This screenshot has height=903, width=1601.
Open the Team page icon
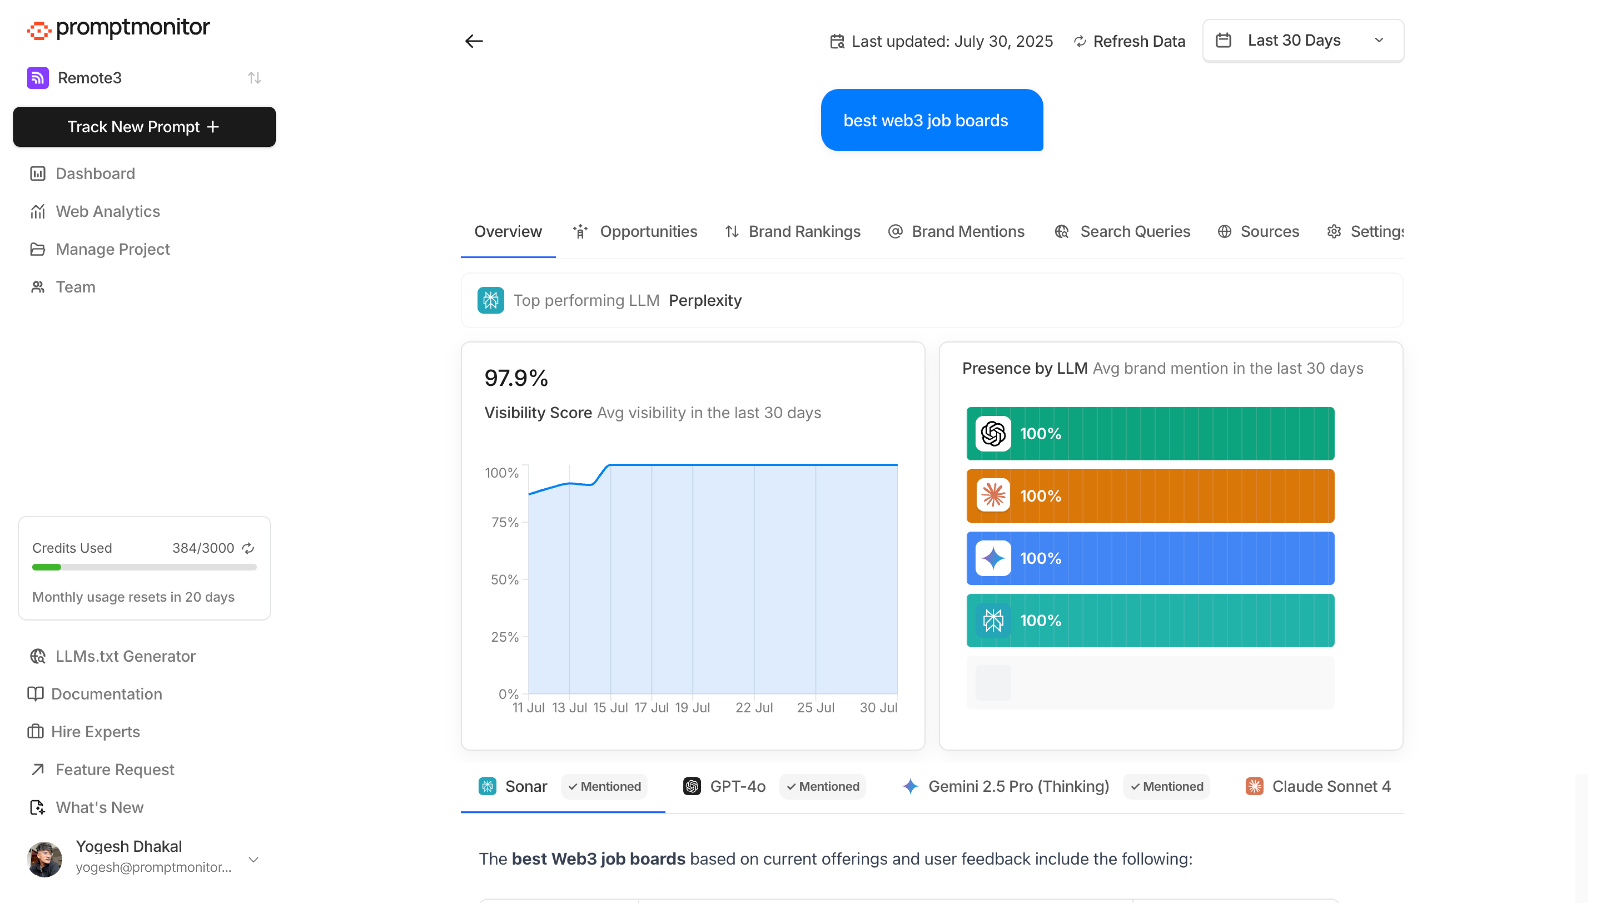37,287
